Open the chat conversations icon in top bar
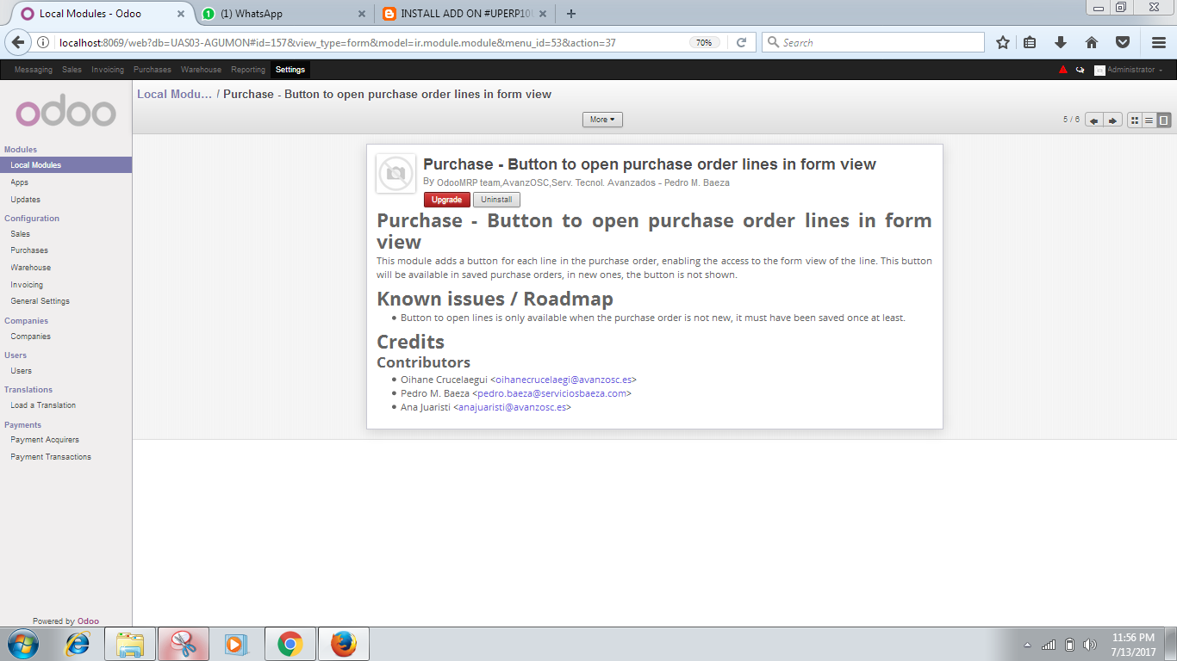 [x=1080, y=70]
